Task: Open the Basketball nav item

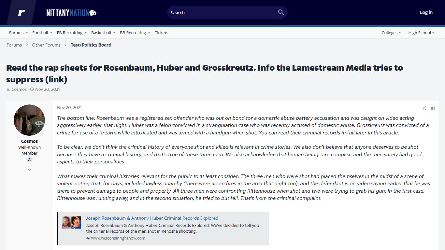Action: 101,33
